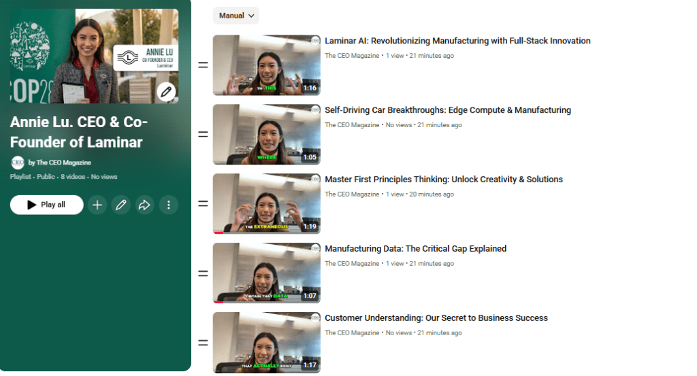Click the add videos plus icon
This screenshot has height=376, width=697.
[x=97, y=205]
